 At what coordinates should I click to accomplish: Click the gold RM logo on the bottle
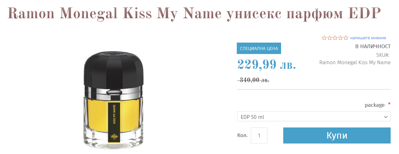[x=114, y=137]
